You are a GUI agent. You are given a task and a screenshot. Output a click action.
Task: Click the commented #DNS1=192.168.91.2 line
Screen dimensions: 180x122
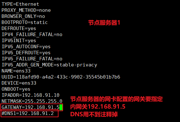tap(28, 113)
